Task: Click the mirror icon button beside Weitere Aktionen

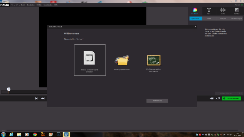Action: 240,93
